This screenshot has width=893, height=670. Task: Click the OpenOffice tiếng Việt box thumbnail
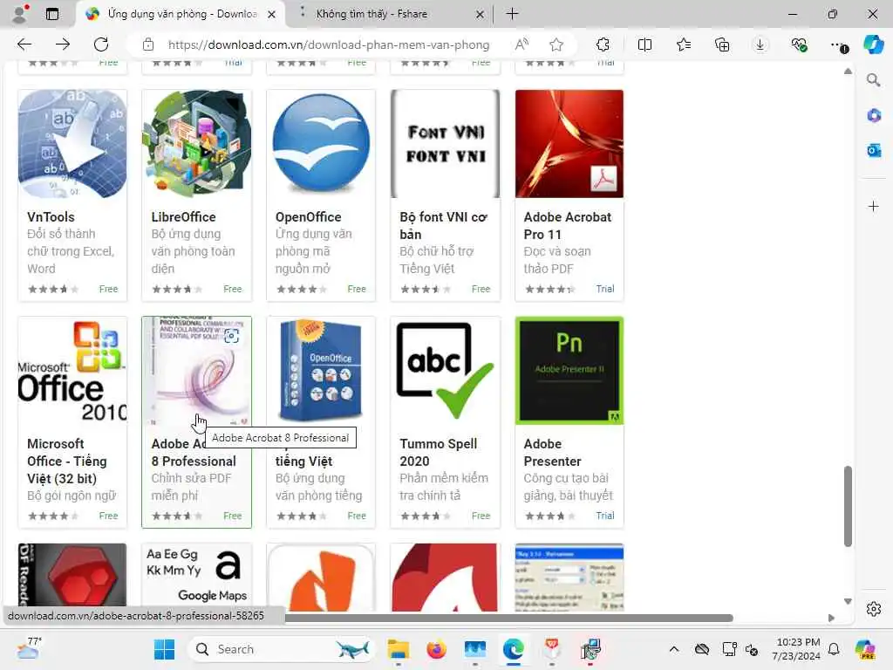[x=321, y=370]
